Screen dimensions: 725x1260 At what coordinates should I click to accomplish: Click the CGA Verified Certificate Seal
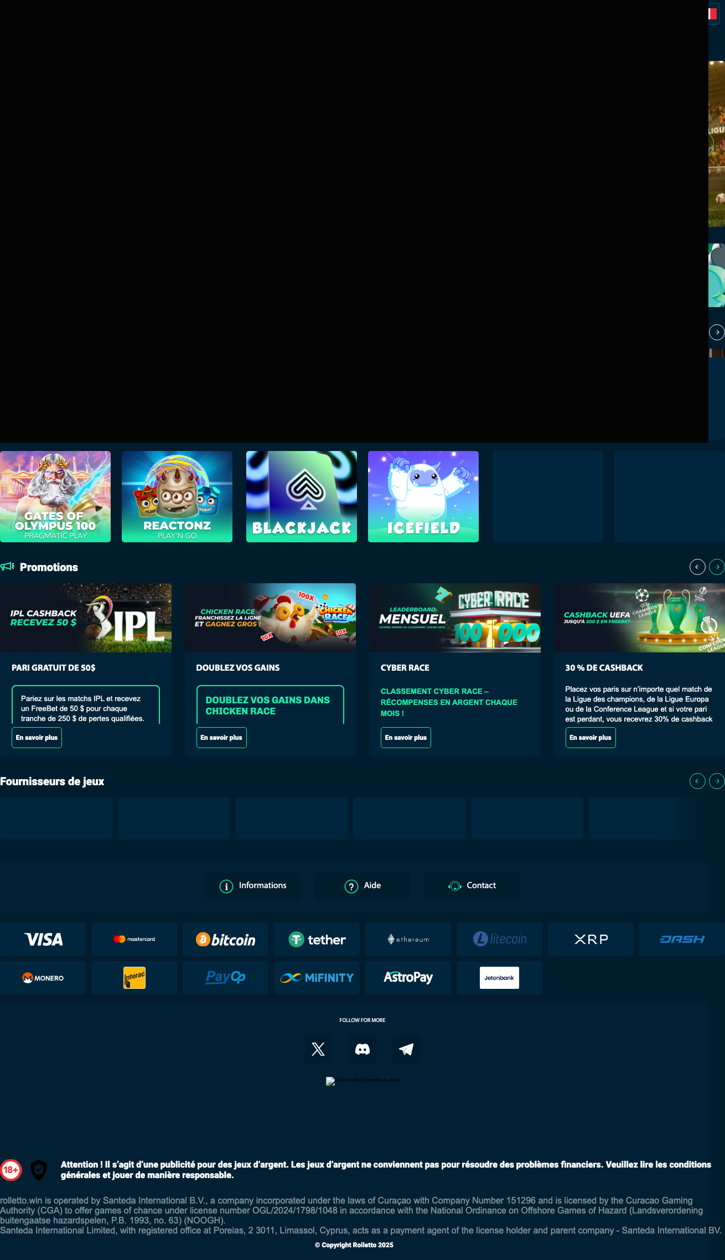pos(362,1081)
